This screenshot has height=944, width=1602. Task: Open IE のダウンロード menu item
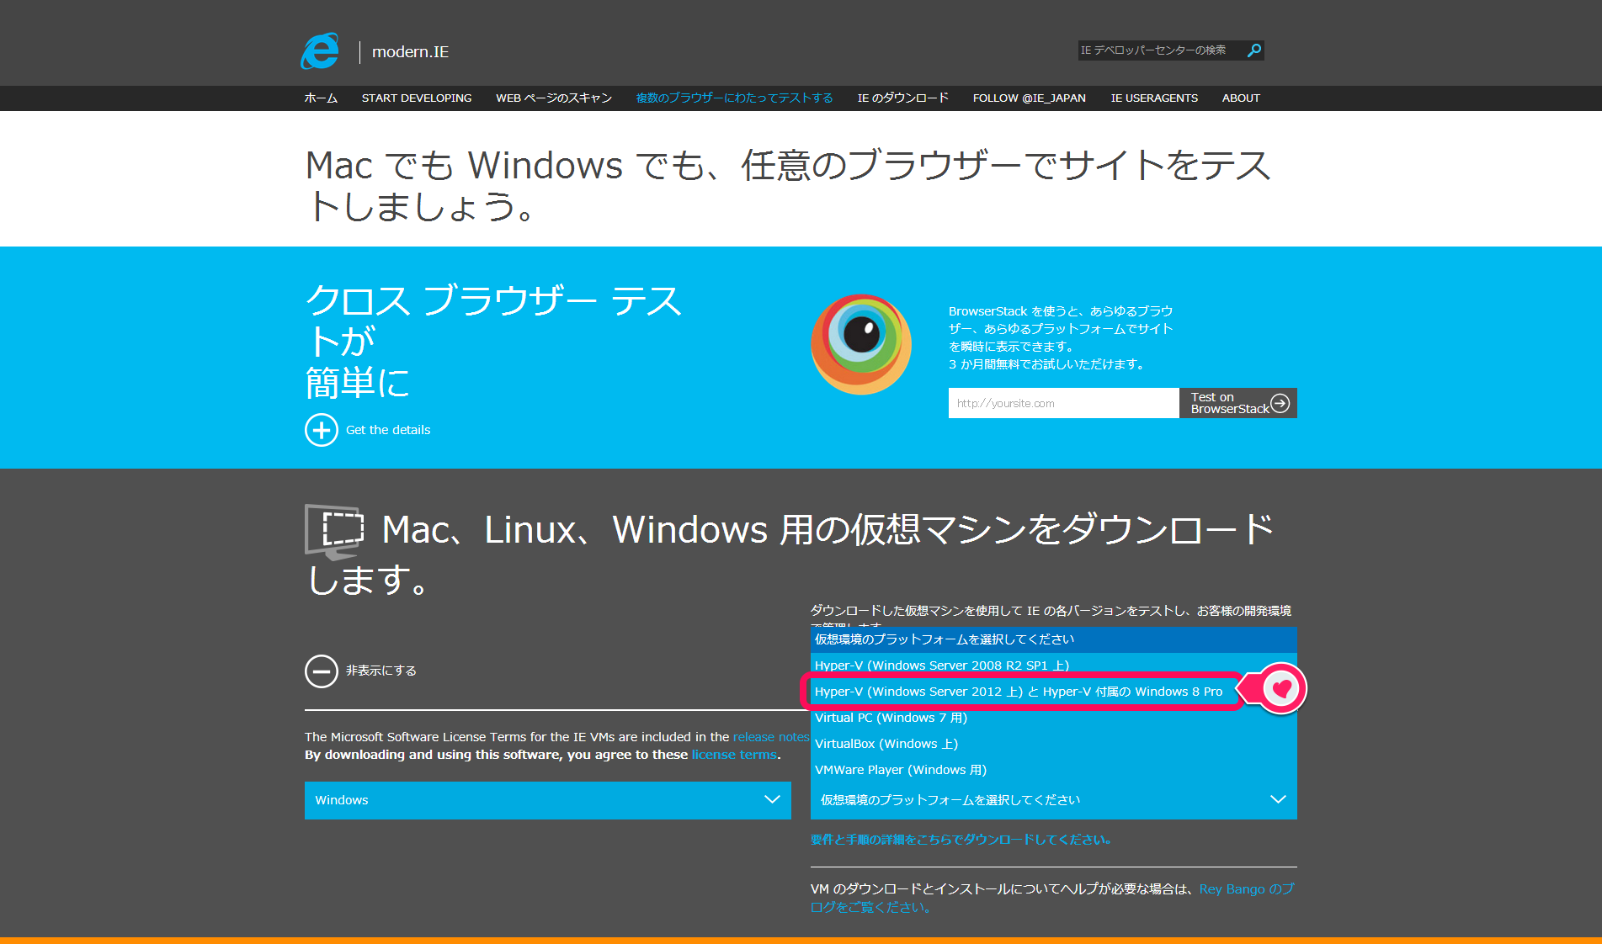coord(903,98)
